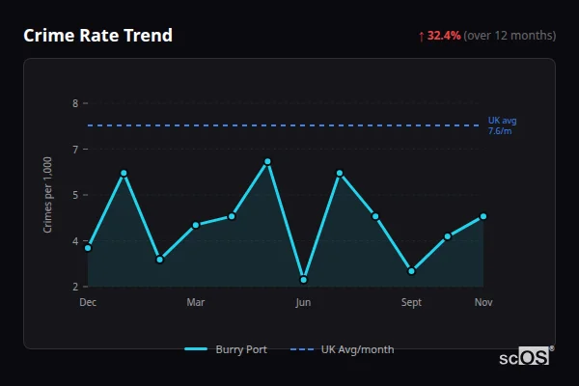Select the Dec data point on the line
579x386 pixels.
coord(88,248)
